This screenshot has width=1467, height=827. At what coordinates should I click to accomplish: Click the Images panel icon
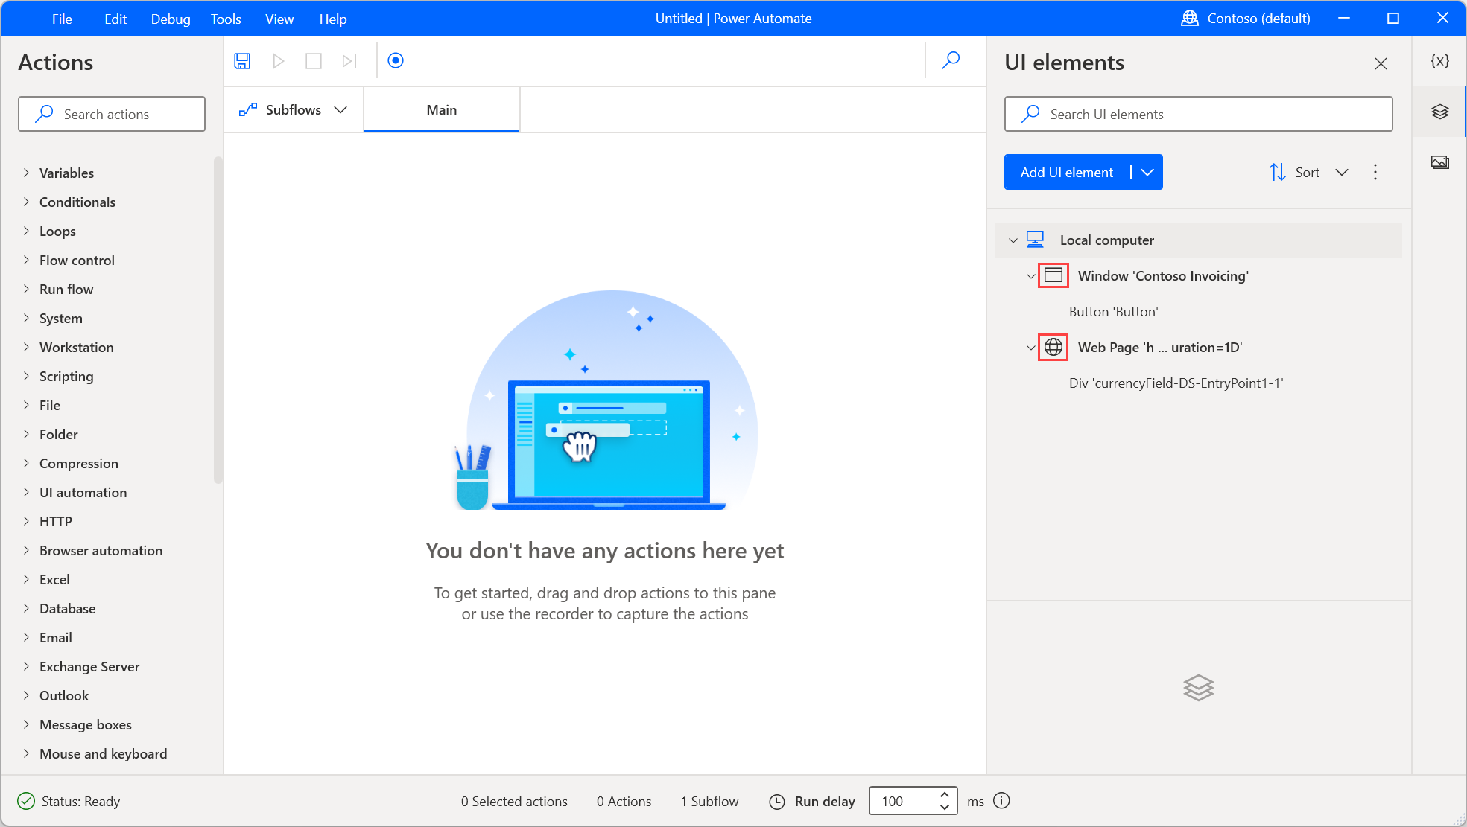(1441, 160)
